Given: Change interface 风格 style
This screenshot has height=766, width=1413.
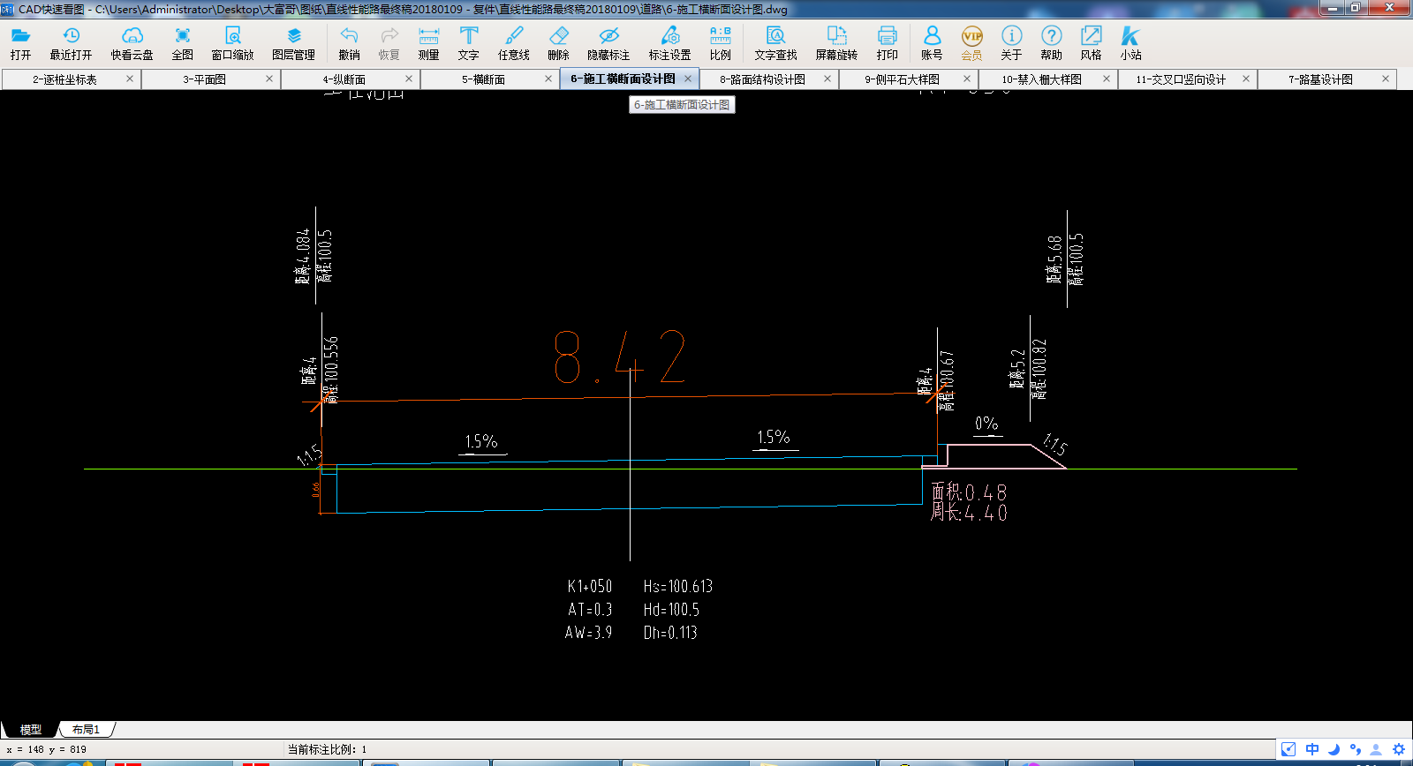Looking at the screenshot, I should tap(1091, 43).
